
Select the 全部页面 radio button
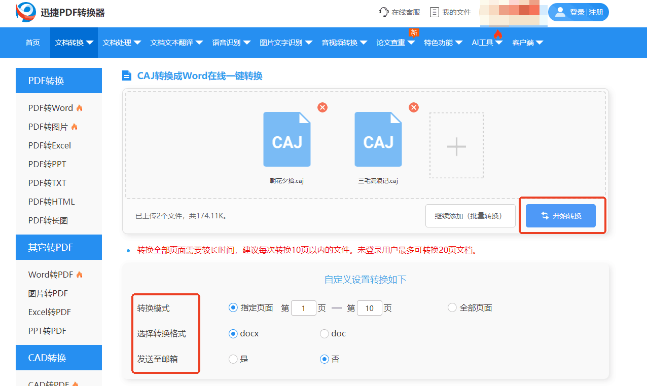[452, 307]
